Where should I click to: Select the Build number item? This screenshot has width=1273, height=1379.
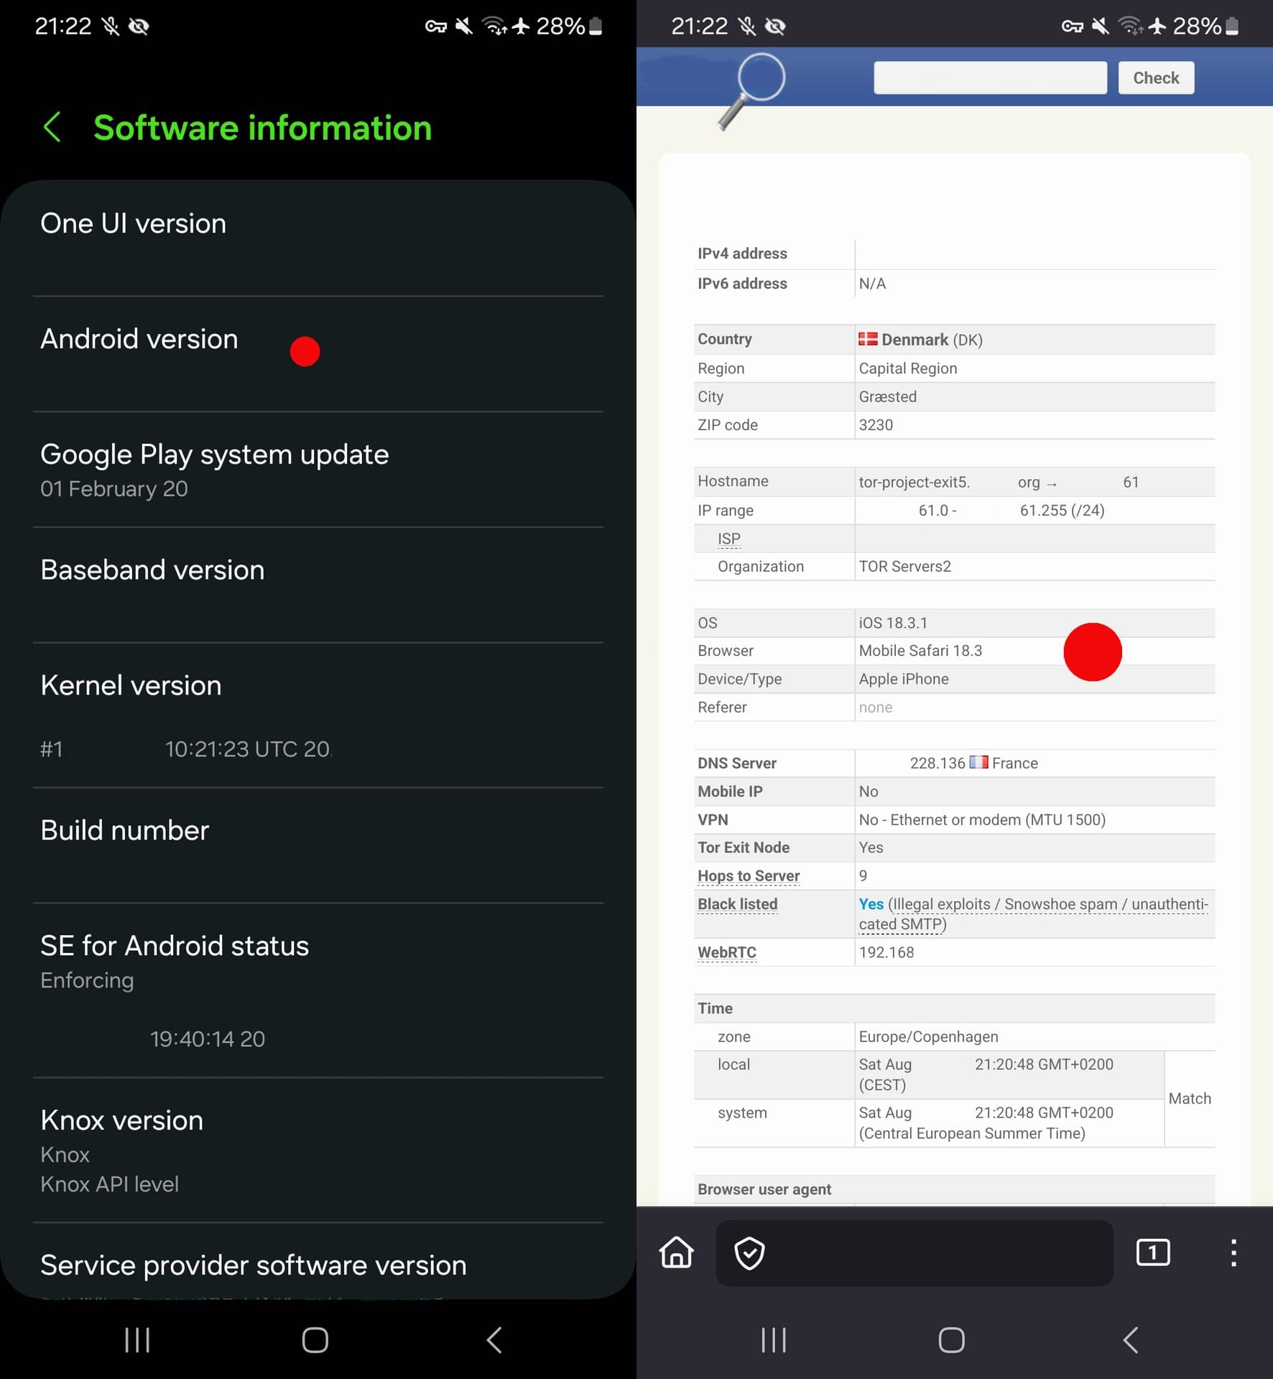point(318,845)
